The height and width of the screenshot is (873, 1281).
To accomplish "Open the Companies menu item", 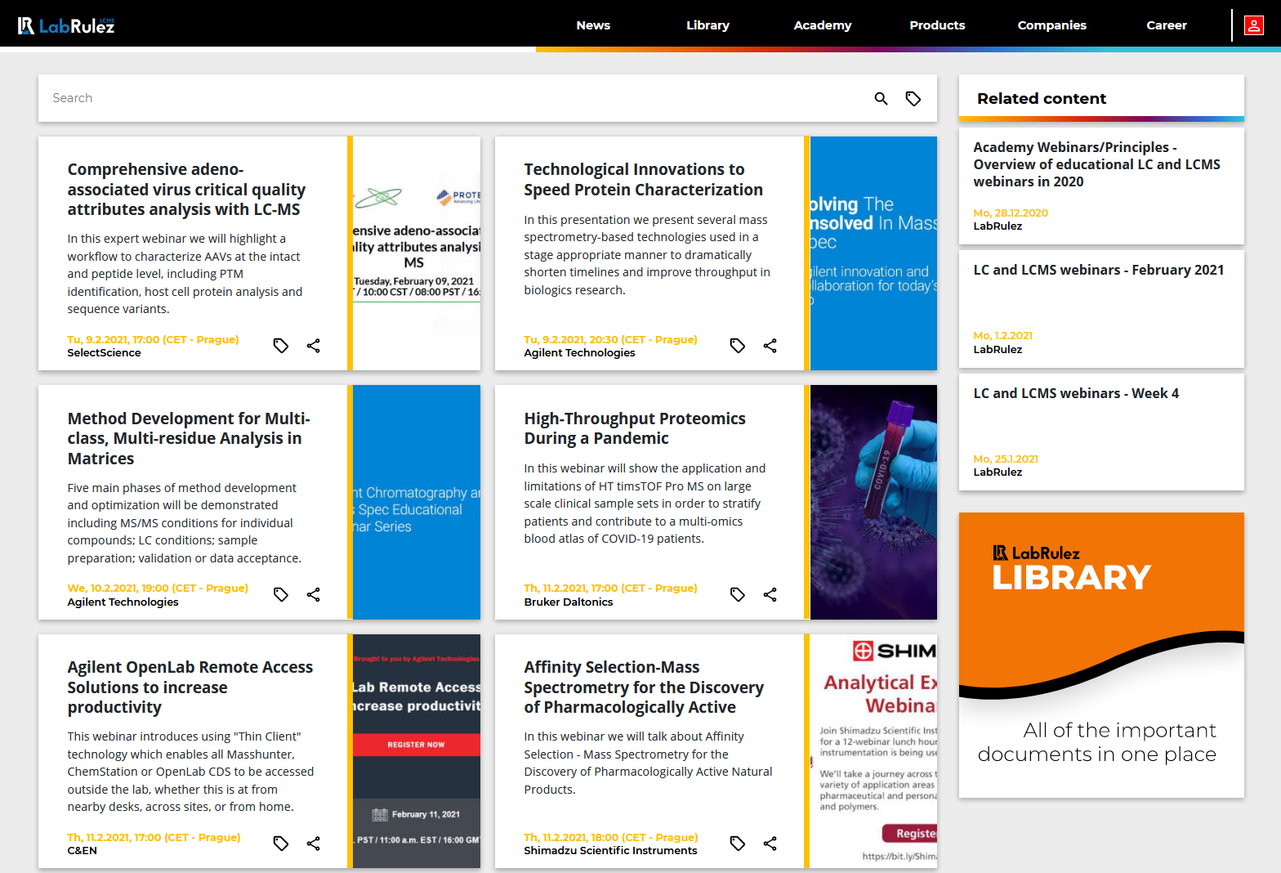I will [1051, 25].
